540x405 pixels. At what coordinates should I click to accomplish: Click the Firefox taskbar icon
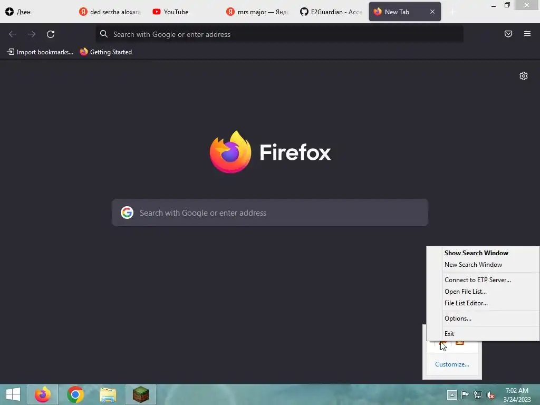43,394
